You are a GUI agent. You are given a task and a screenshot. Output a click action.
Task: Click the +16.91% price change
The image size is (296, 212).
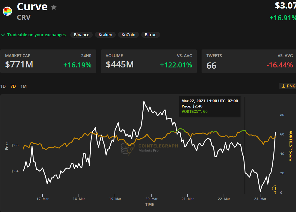pyautogui.click(x=282, y=18)
